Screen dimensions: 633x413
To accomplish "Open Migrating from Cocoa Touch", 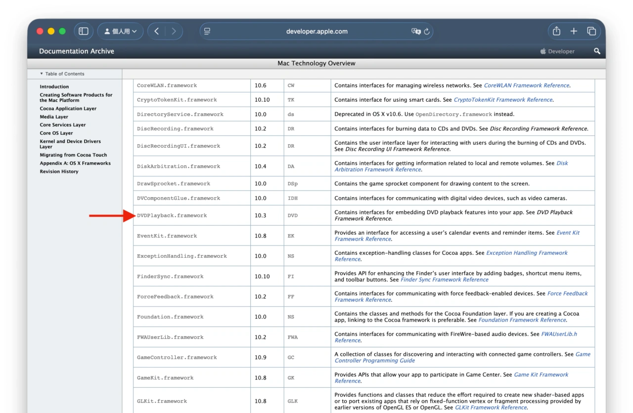I will (x=73, y=155).
